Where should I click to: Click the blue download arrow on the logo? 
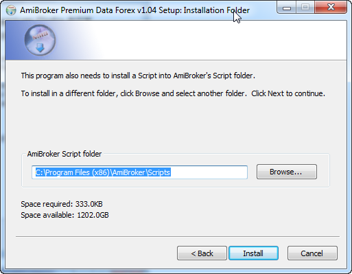click(40, 48)
